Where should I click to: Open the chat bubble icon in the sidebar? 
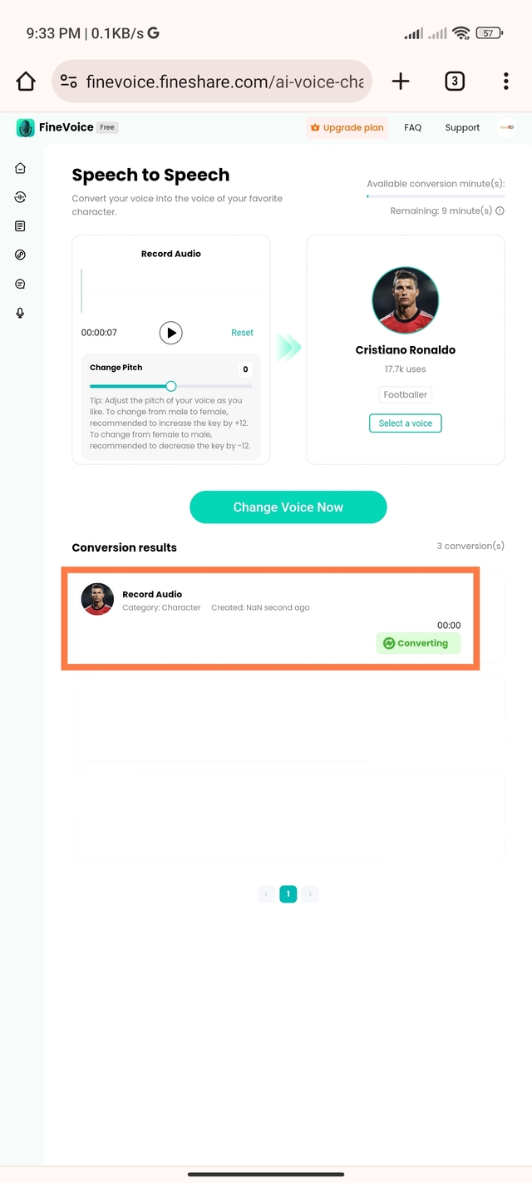(x=20, y=284)
